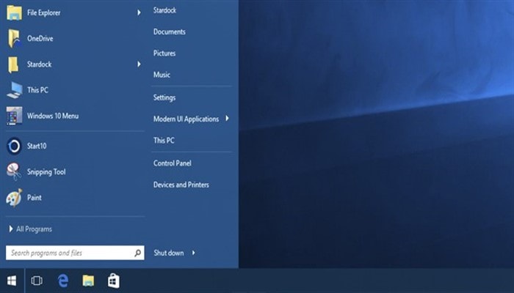Open the Paint palette icon
The image size is (514, 293).
tap(14, 198)
